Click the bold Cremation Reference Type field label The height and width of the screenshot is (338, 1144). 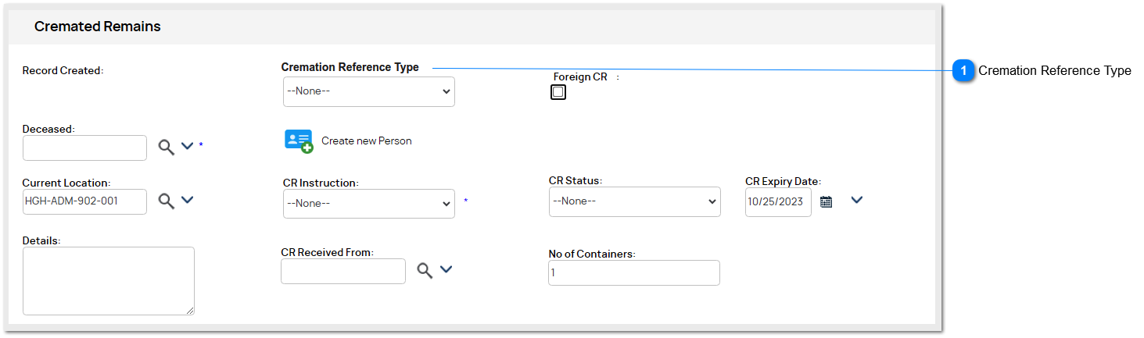(x=350, y=67)
